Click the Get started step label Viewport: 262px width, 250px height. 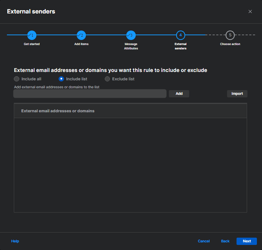click(32, 44)
